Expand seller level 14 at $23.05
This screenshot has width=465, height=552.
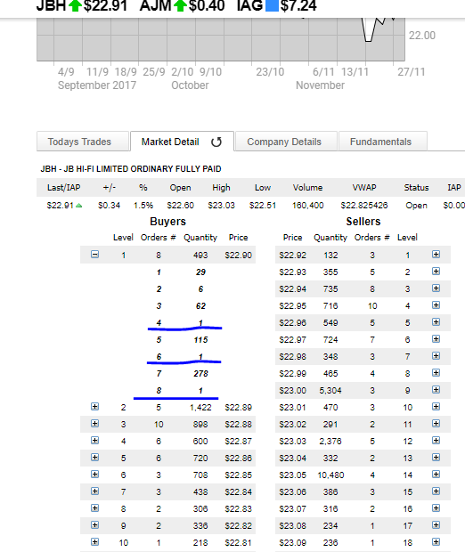tap(436, 475)
